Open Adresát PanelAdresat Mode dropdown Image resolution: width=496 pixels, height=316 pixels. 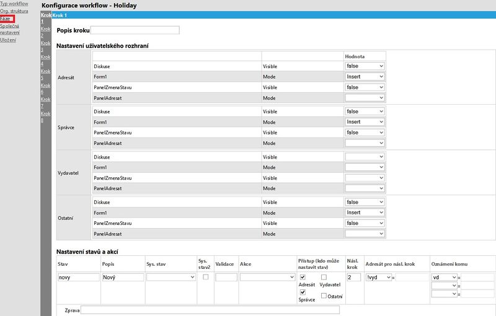pyautogui.click(x=365, y=98)
